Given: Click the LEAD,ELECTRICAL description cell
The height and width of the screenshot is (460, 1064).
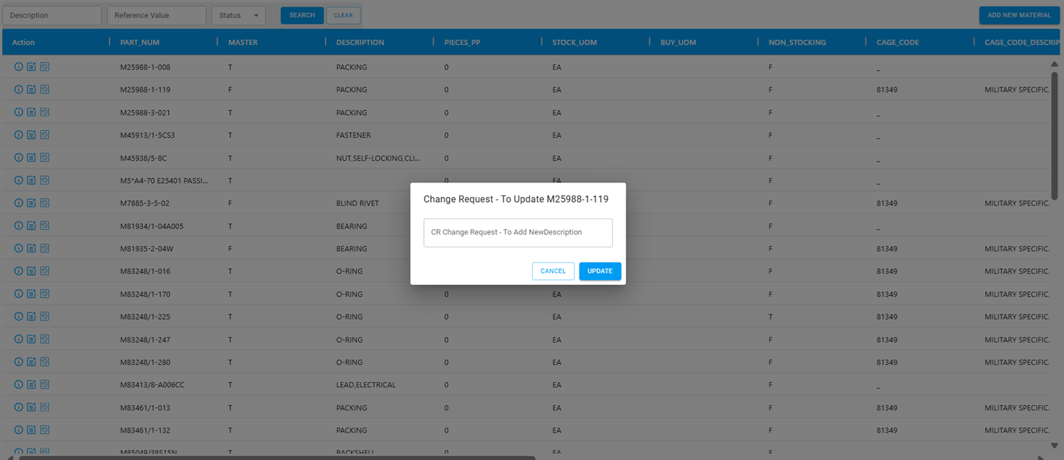Looking at the screenshot, I should pos(366,385).
